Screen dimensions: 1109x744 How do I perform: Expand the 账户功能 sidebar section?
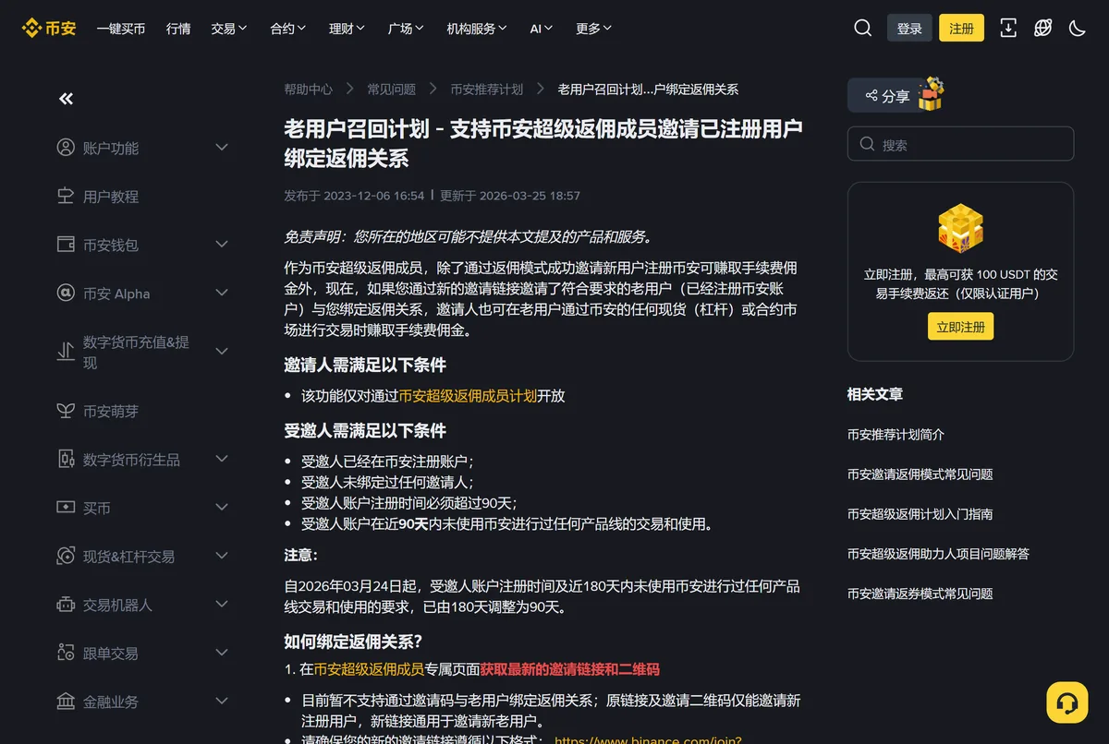coord(222,147)
